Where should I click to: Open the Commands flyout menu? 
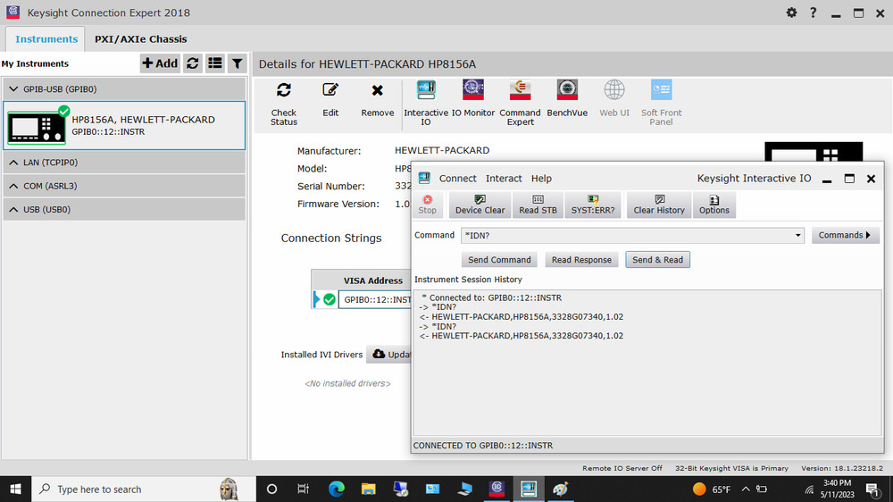(845, 236)
